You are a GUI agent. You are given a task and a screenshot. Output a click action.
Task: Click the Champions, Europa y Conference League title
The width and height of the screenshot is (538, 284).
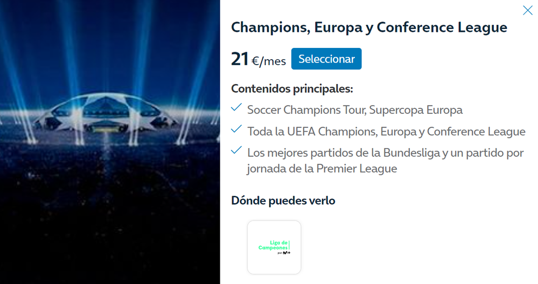[x=369, y=27]
